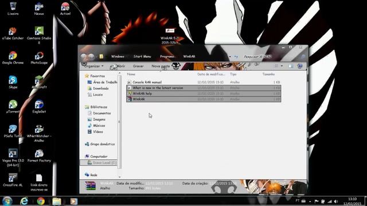Click the volume icon in system tray
The height and width of the screenshot is (206, 367).
pos(336,201)
